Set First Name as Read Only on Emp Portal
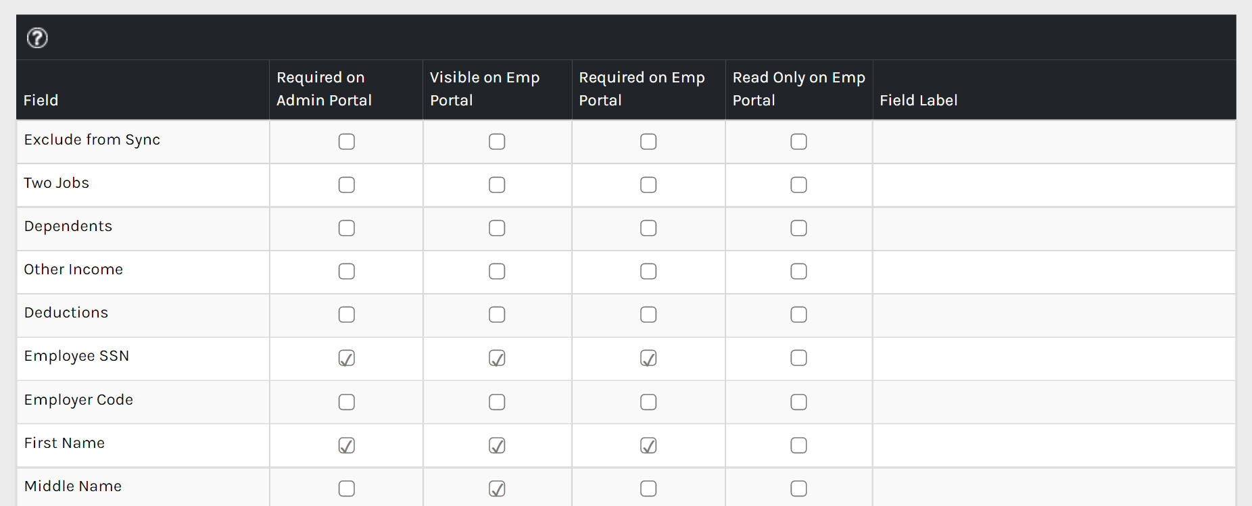This screenshot has height=506, width=1252. point(798,445)
